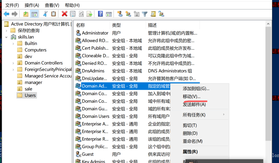279x163 pixels.
Task: Click the scissors cut icon in toolbar
Action: [x=45, y=14]
